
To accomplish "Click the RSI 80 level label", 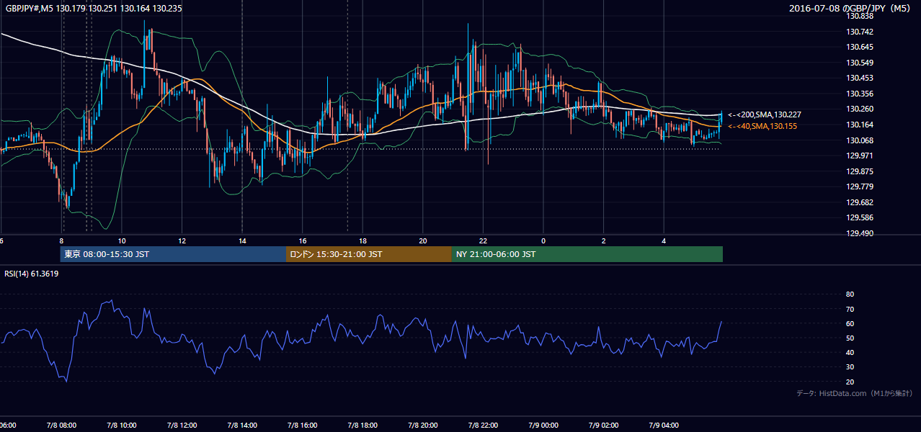I will (850, 294).
